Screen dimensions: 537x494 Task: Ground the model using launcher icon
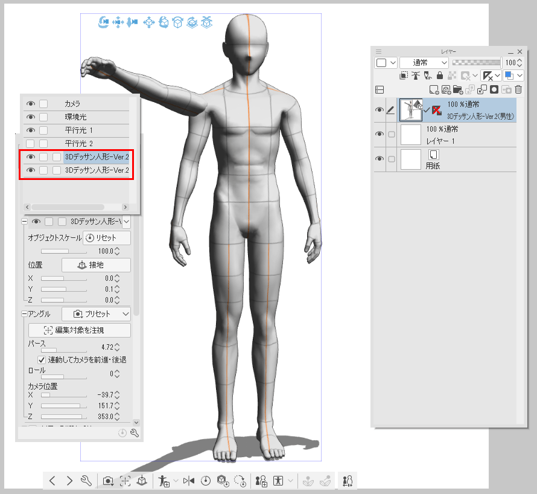tap(142, 481)
